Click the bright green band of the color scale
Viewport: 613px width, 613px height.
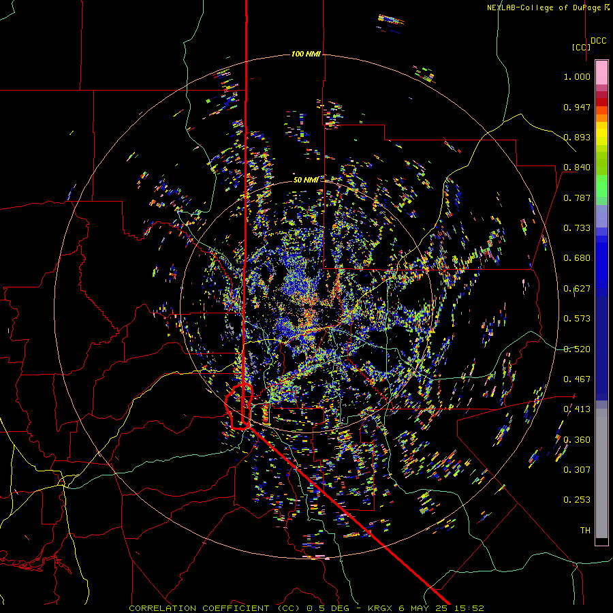coord(601,186)
